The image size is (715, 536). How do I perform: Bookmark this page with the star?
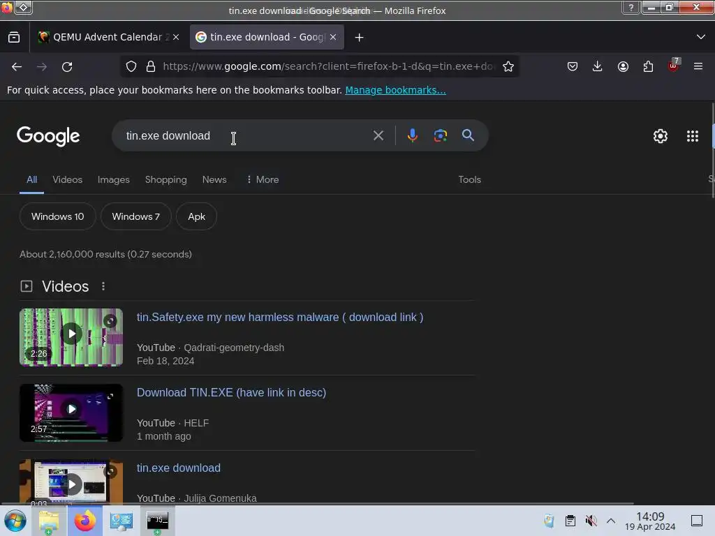click(508, 66)
